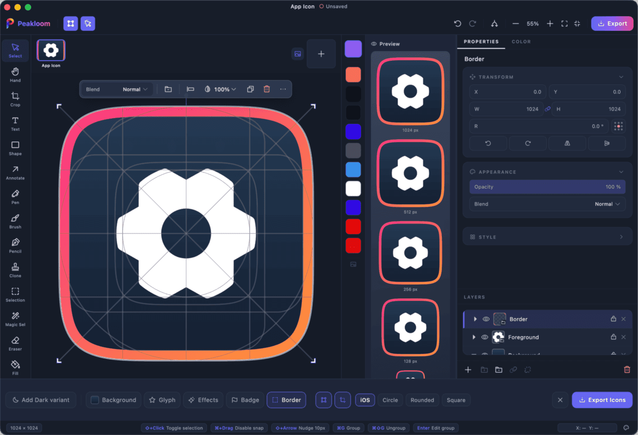This screenshot has width=638, height=435.
Task: Lock the Border layer
Action: [x=613, y=319]
